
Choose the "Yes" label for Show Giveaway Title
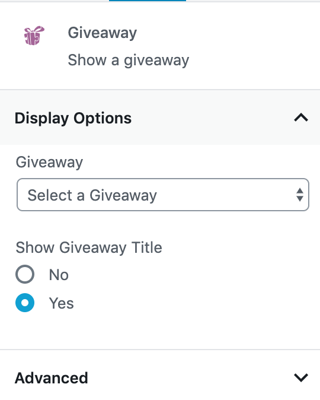62,303
